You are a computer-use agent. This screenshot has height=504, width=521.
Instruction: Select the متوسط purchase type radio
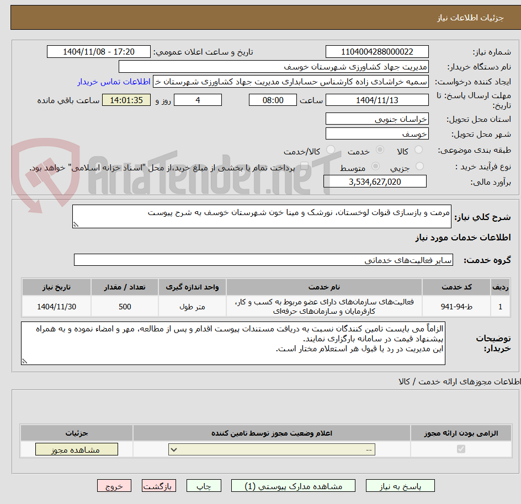pos(375,167)
